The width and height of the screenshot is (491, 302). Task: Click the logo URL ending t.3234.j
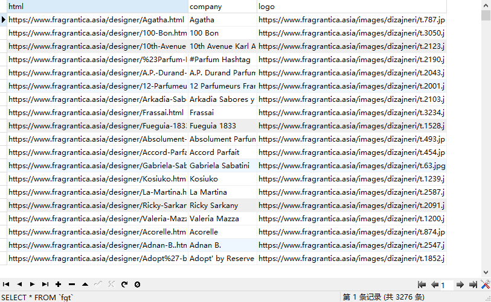tap(351, 113)
